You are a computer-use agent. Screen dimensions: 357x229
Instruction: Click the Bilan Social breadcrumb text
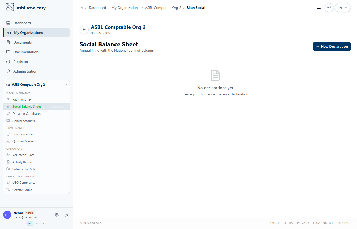click(x=196, y=8)
